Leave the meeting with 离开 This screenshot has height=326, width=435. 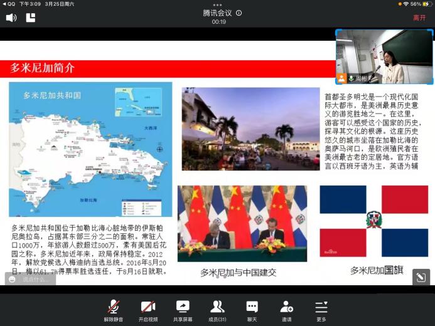click(419, 18)
